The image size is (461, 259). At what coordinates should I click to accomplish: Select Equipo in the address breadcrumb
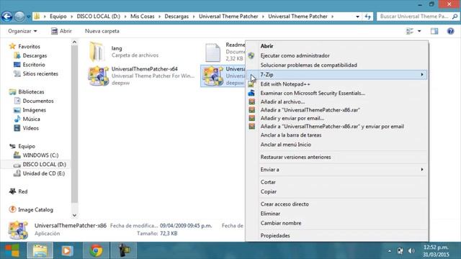(58, 17)
